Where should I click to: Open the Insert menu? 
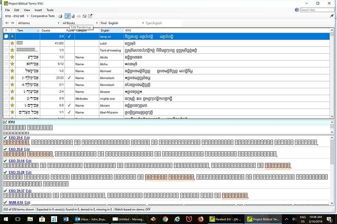click(38, 10)
